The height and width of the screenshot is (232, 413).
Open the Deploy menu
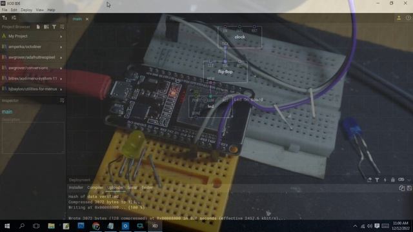[x=26, y=10]
